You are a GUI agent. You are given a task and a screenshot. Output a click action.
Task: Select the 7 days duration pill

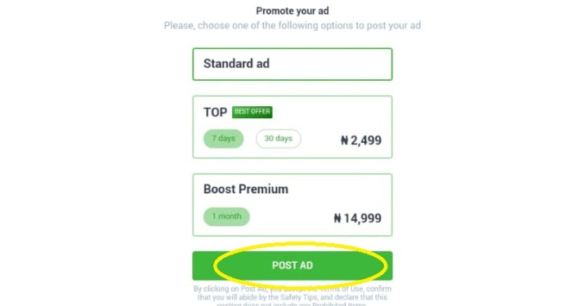click(223, 139)
